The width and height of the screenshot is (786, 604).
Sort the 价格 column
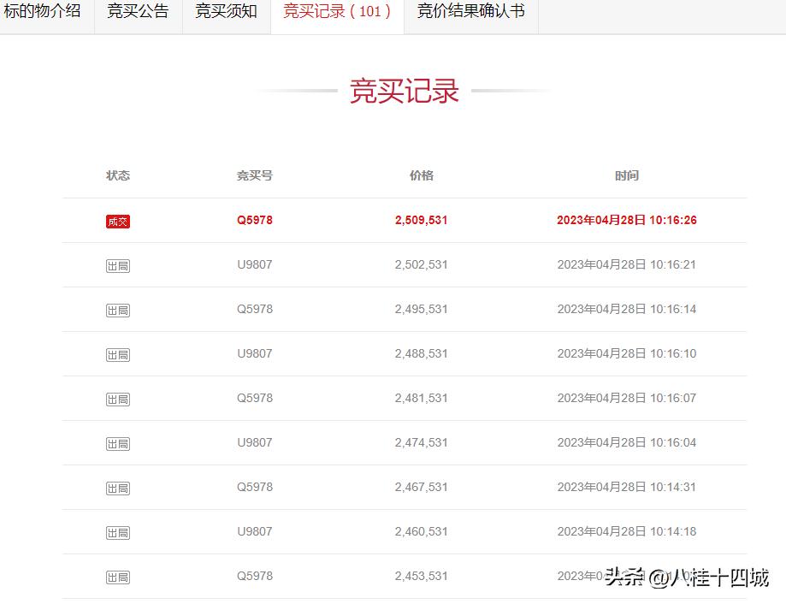tap(421, 175)
